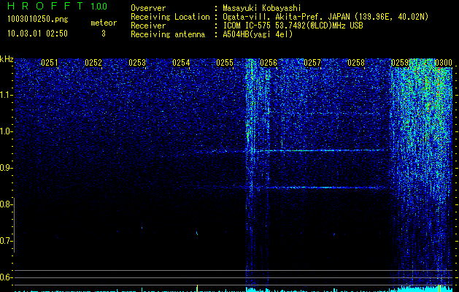Click the 0.9 kHz frequency axis label
459x292 pixels.
click(x=6, y=168)
